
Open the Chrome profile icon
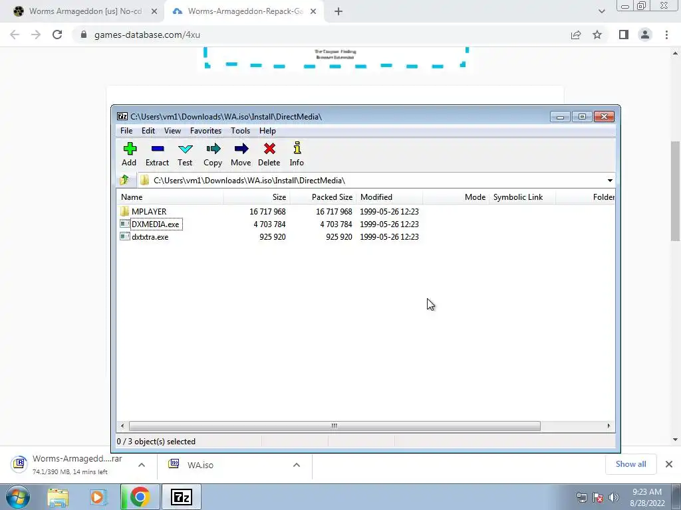click(x=645, y=35)
